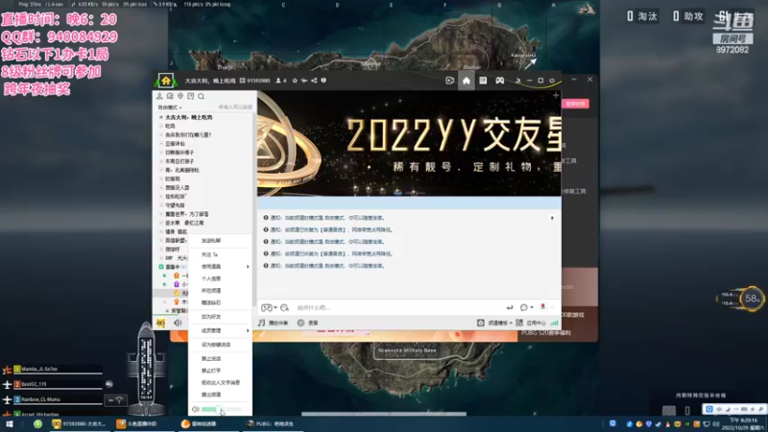Click the skin change icon in YY header
The width and height of the screenshot is (768, 432).
click(517, 81)
